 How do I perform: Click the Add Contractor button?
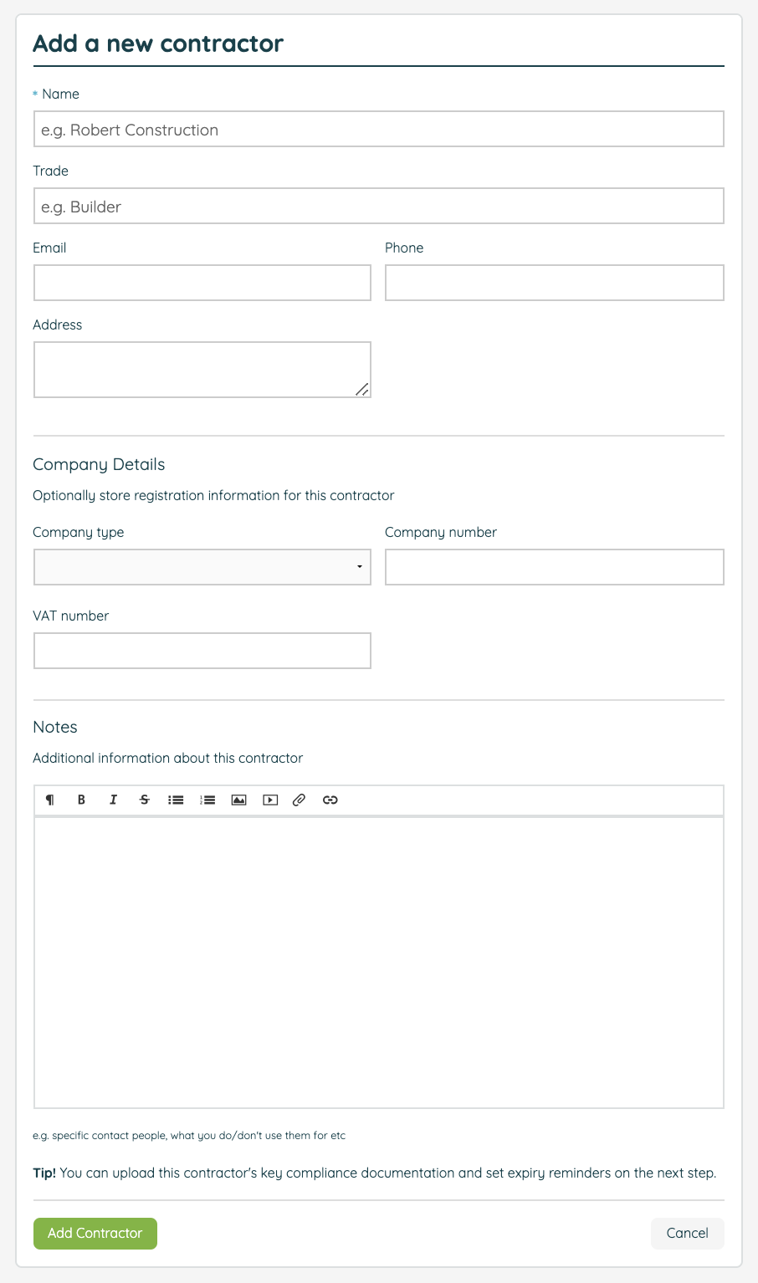95,1233
